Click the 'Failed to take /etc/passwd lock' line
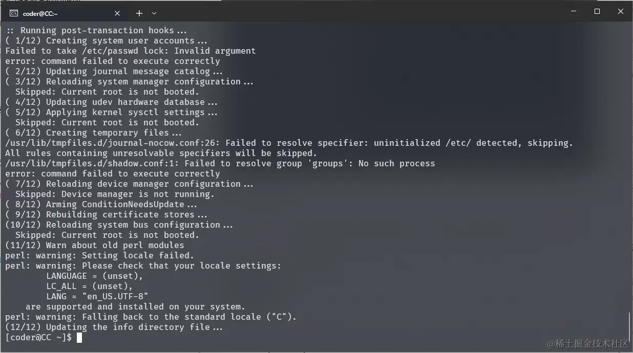 click(130, 51)
